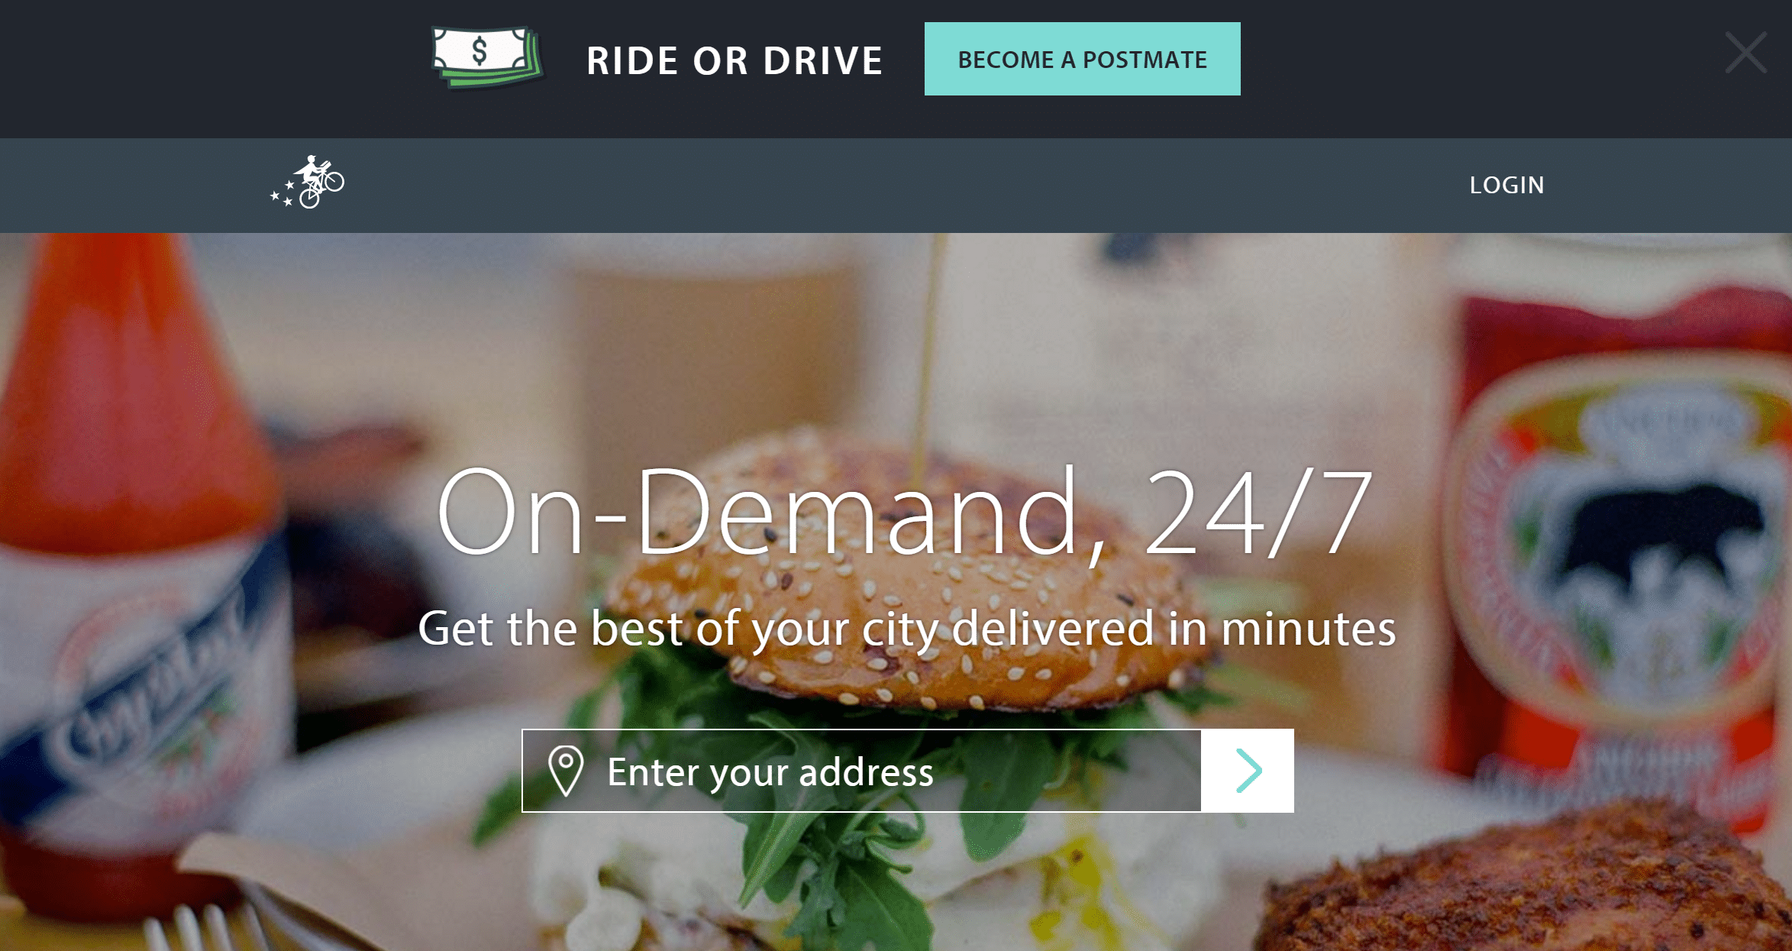Image resolution: width=1792 pixels, height=951 pixels.
Task: Click the RIDE OR DRIVE banner text
Action: pyautogui.click(x=735, y=60)
